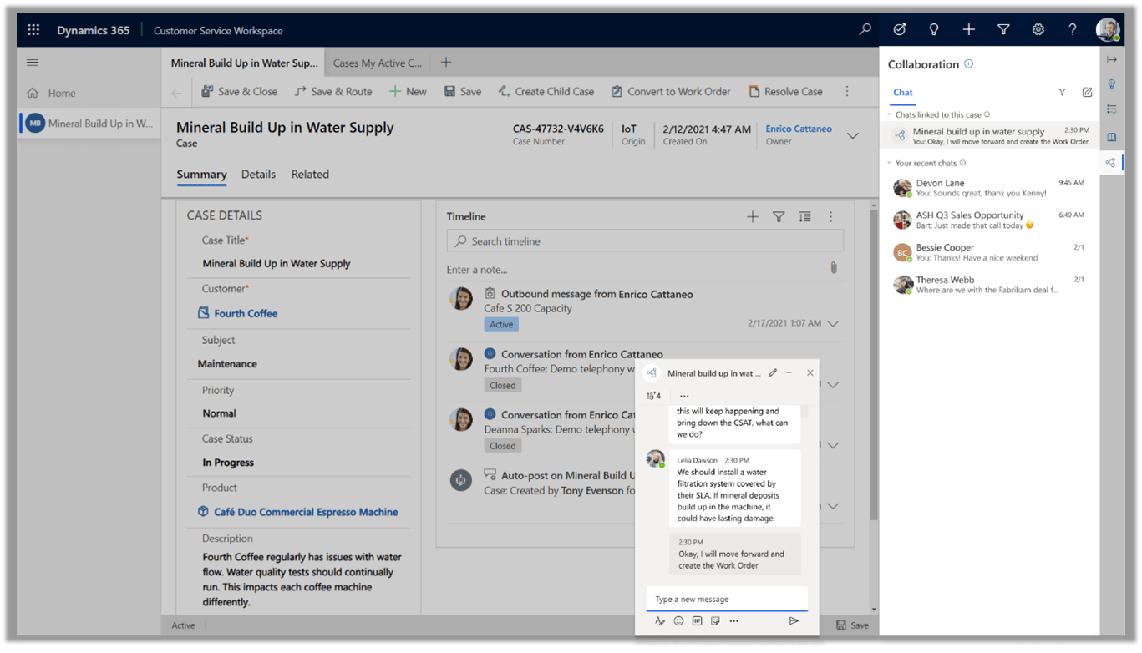Click the Resolve Case button

[785, 92]
